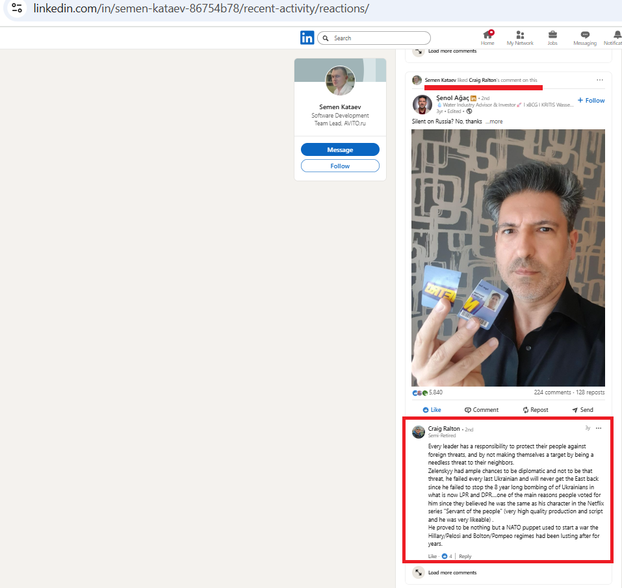Viewport: 622px width, 588px height.
Task: Open the 128 reposts link
Action: pos(590,392)
